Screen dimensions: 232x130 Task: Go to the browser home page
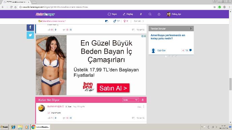tap(15, 7)
